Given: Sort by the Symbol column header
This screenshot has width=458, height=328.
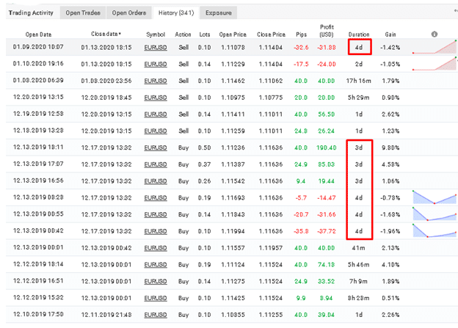Looking at the screenshot, I should tap(156, 34).
